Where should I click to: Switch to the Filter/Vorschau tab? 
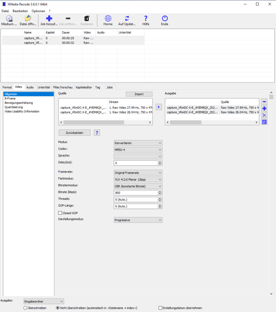[x=63, y=87]
